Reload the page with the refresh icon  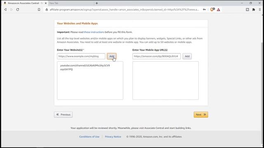(18, 9)
